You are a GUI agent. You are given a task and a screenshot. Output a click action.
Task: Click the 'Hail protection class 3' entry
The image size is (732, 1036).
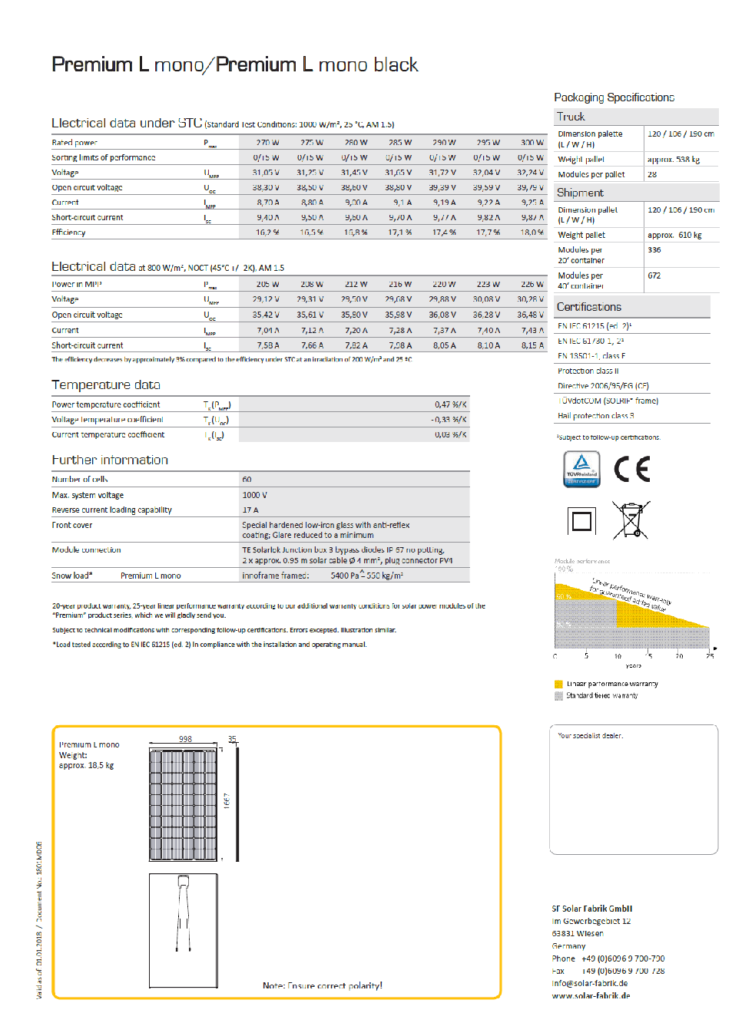point(596,416)
